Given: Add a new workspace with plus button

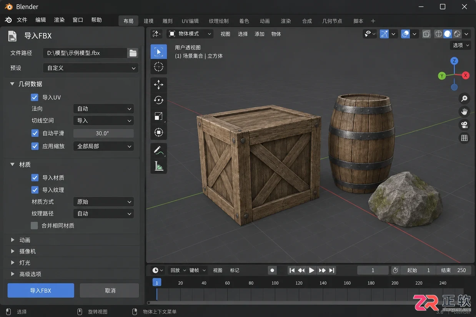Looking at the screenshot, I should (x=373, y=21).
